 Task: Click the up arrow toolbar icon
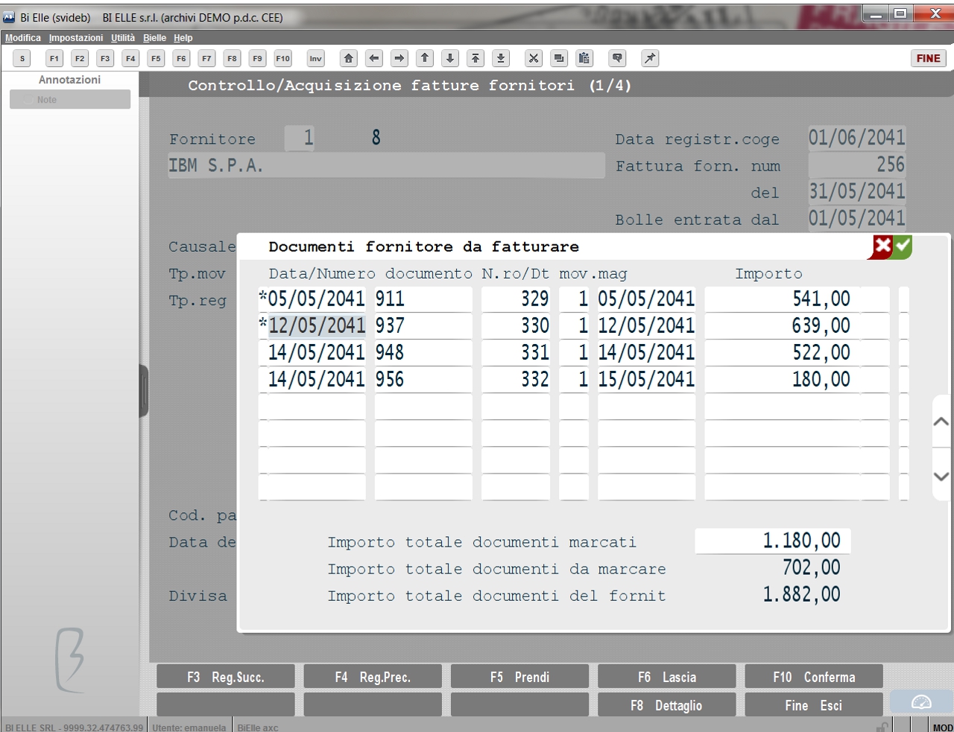click(425, 58)
